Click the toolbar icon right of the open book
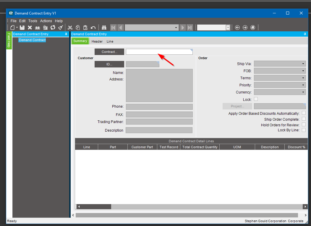 (x=45, y=28)
